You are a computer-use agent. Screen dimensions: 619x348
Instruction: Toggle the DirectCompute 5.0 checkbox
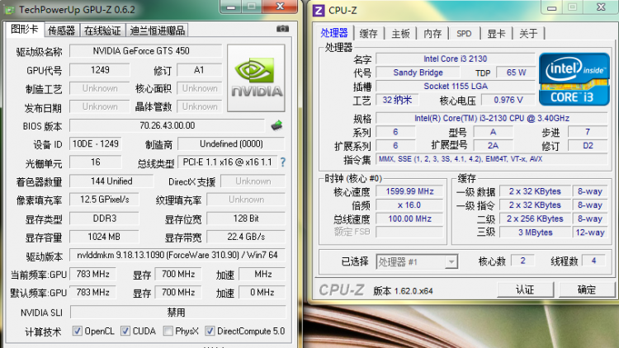click(x=210, y=331)
